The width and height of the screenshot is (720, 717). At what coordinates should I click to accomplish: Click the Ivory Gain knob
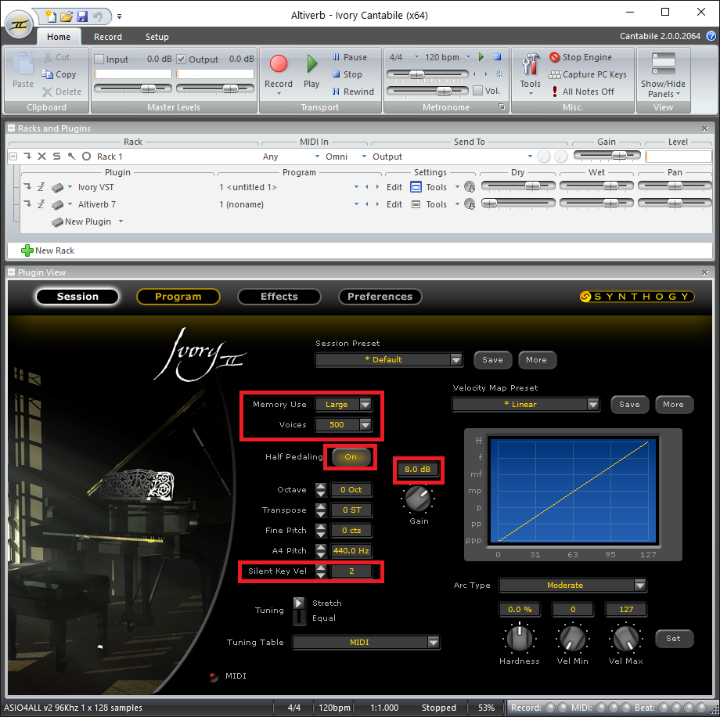[419, 499]
